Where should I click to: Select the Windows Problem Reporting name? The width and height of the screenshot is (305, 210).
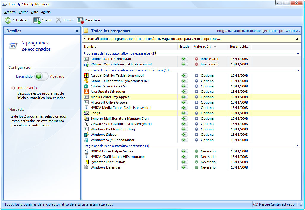tap(113, 129)
